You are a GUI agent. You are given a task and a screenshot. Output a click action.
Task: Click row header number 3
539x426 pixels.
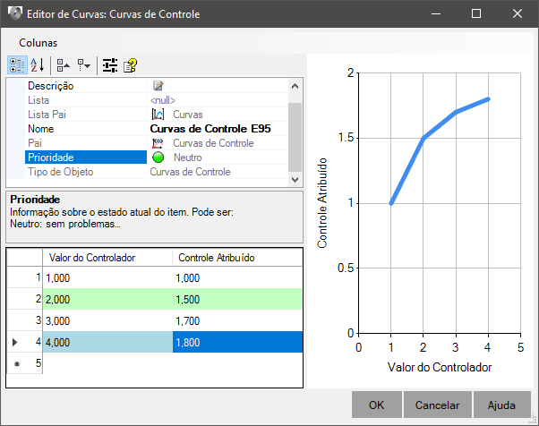[25, 320]
